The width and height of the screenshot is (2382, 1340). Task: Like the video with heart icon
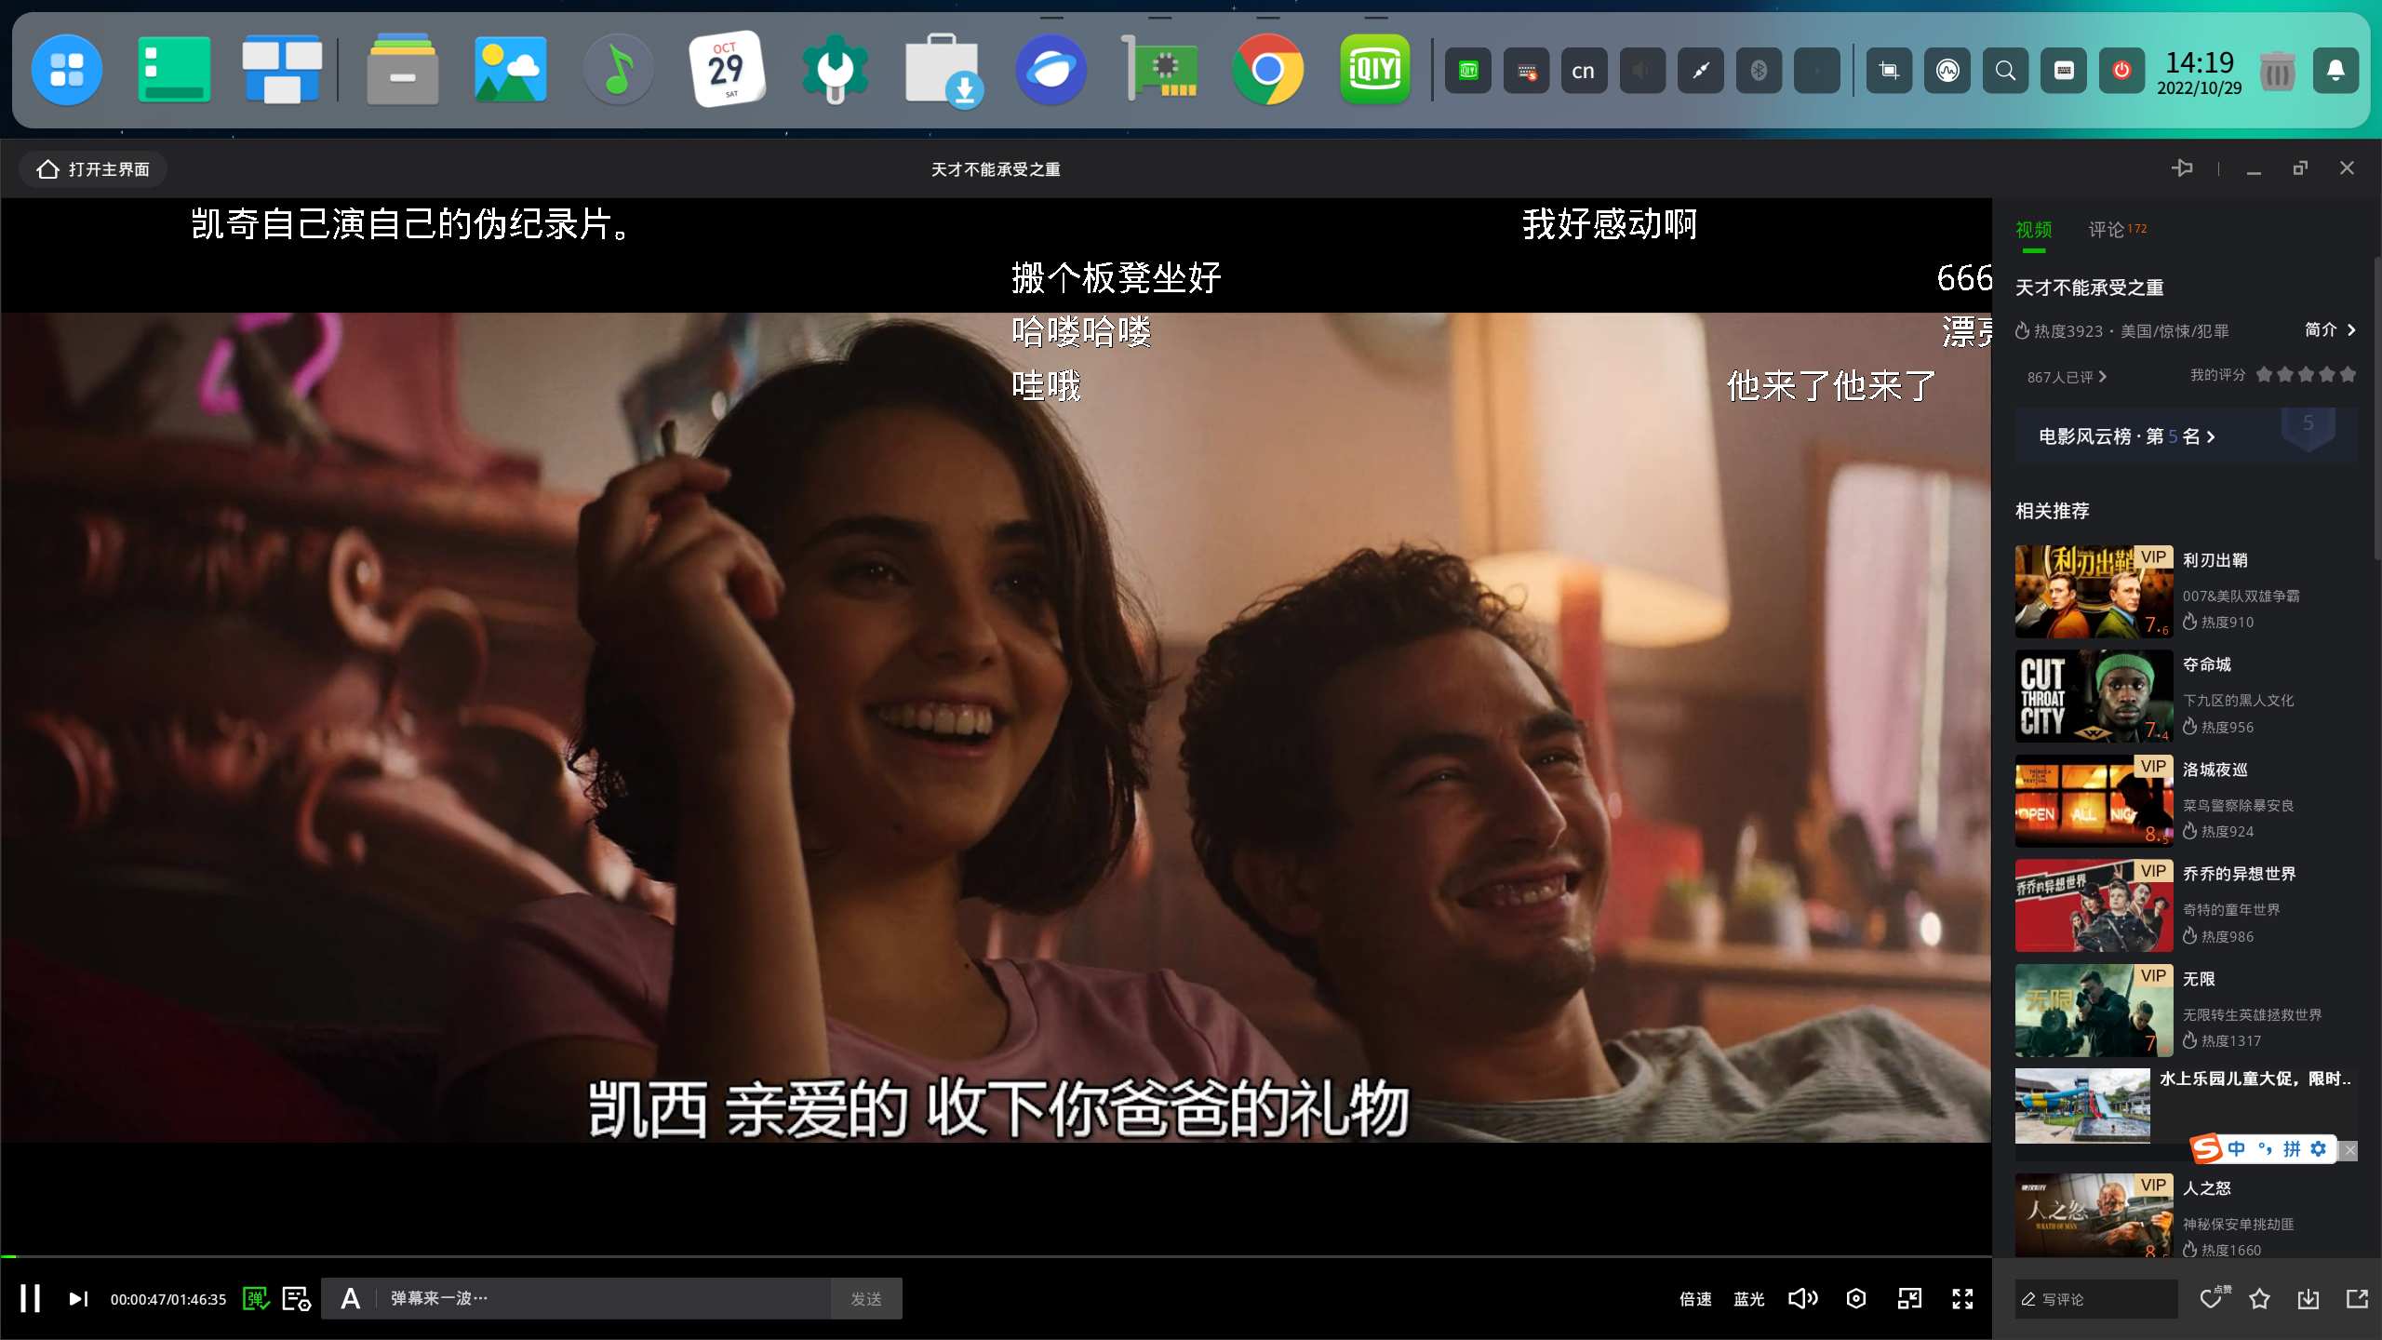(2213, 1299)
